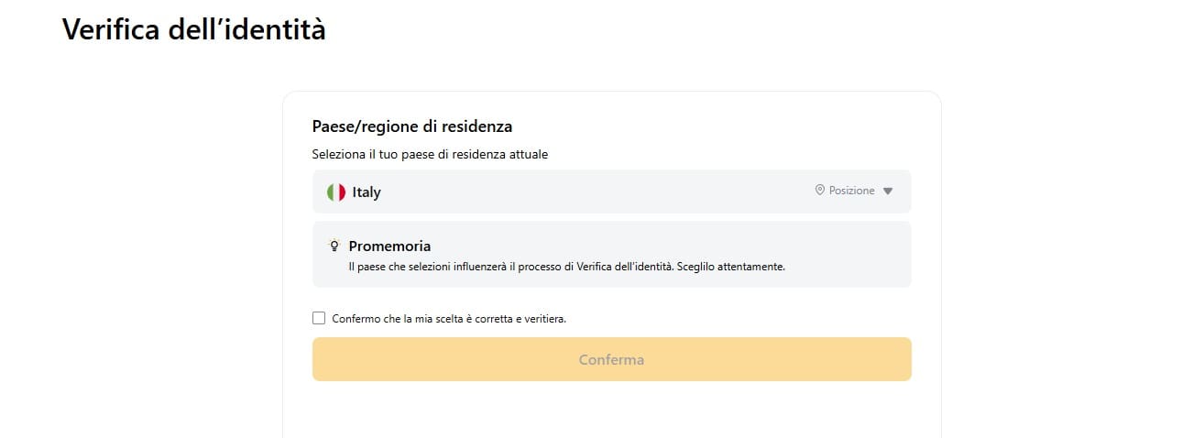
Task: Click the 'Sceglilo attentamente.' sentence
Action: [x=738, y=268]
